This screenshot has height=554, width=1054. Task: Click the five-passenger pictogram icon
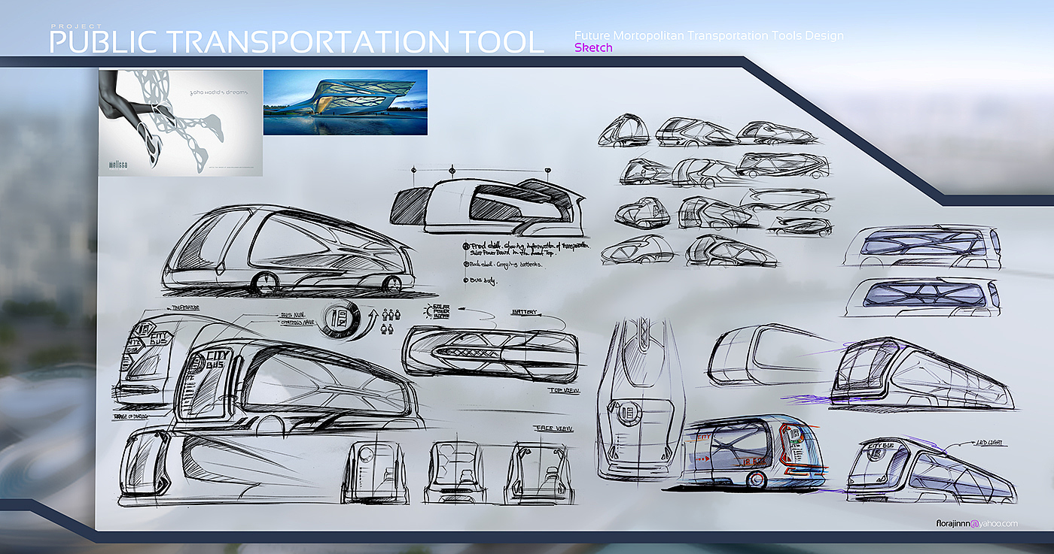point(390,321)
